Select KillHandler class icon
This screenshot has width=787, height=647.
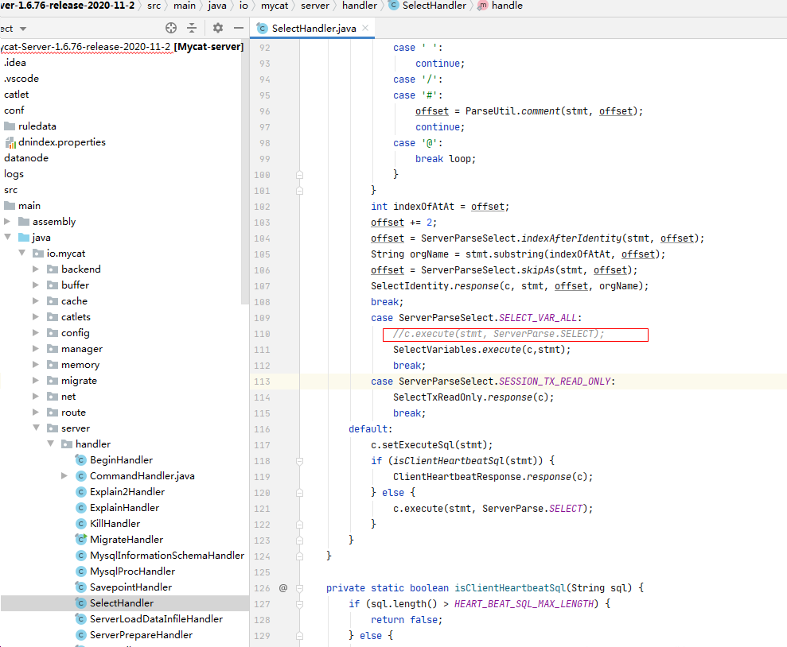[81, 523]
